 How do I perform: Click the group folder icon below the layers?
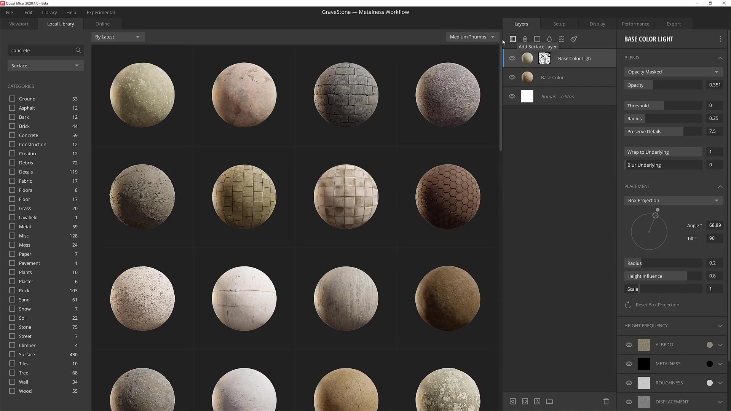[x=549, y=401]
